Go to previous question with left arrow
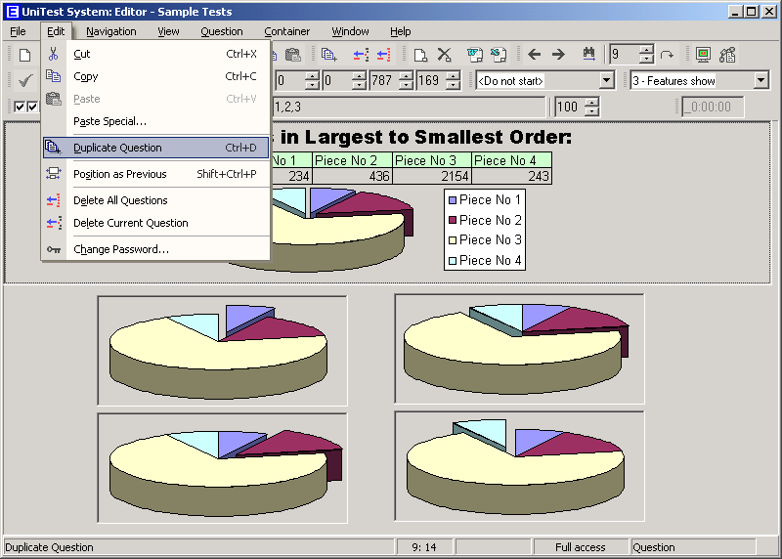This screenshot has width=782, height=559. click(534, 55)
